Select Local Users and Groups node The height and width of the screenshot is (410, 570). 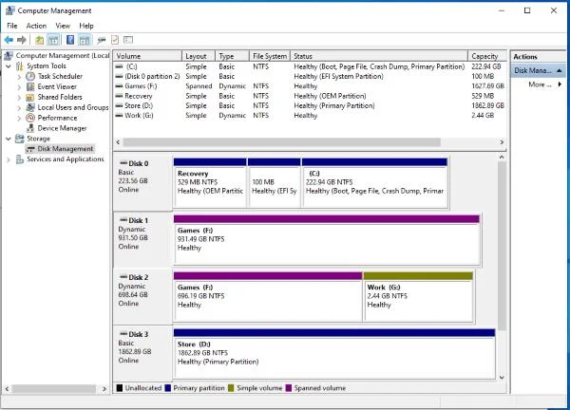(73, 107)
